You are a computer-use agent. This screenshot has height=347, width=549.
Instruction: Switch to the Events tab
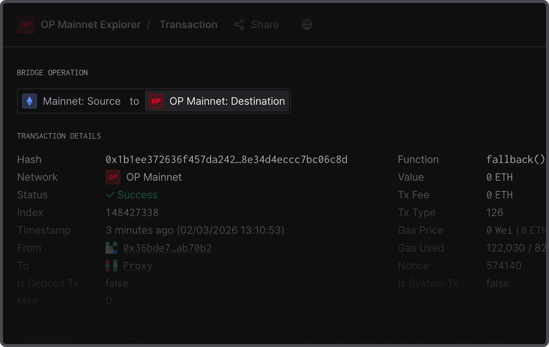pos(170,338)
